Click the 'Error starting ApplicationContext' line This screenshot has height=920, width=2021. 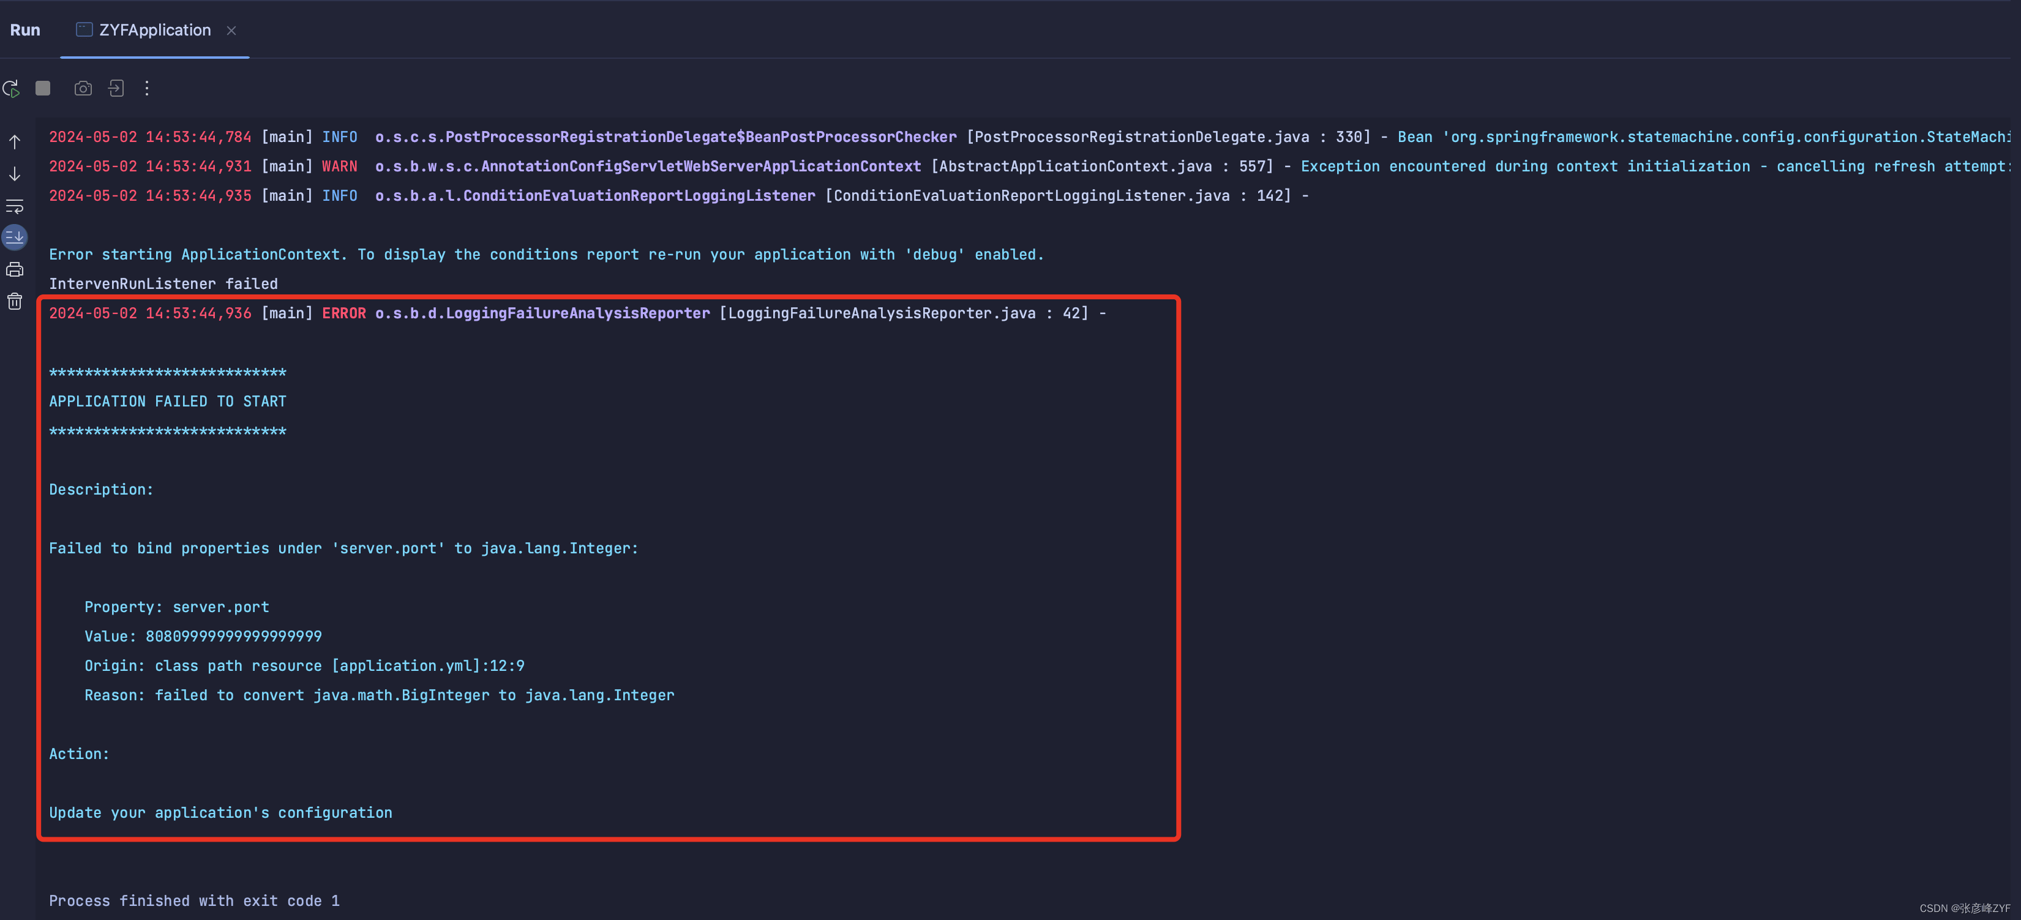point(547,255)
